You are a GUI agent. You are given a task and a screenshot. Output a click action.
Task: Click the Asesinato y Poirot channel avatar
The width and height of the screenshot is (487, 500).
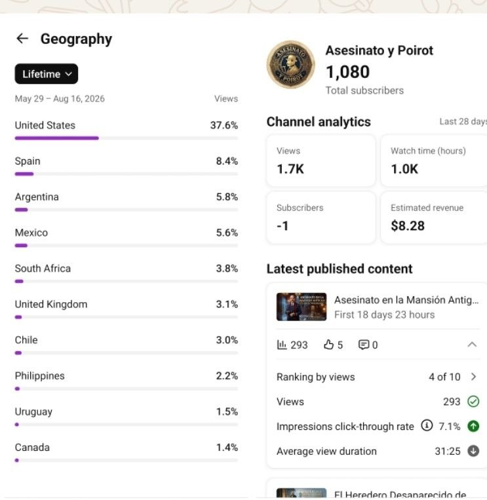[290, 65]
